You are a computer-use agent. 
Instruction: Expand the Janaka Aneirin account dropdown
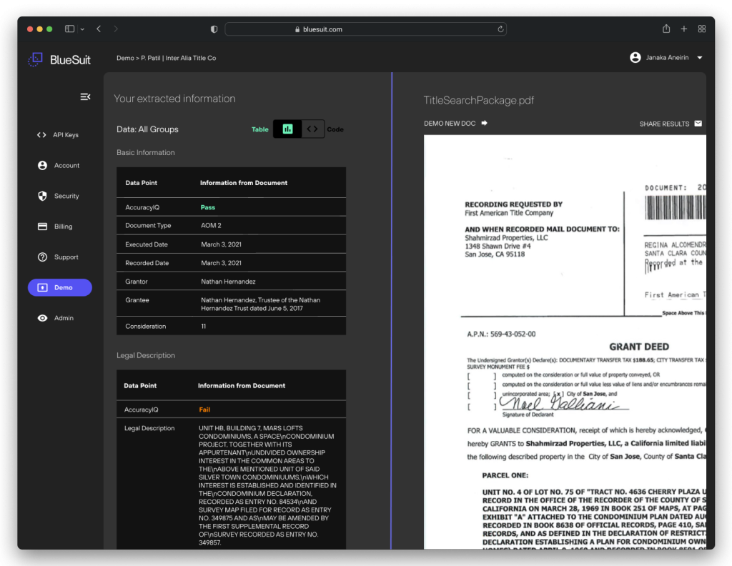point(700,58)
